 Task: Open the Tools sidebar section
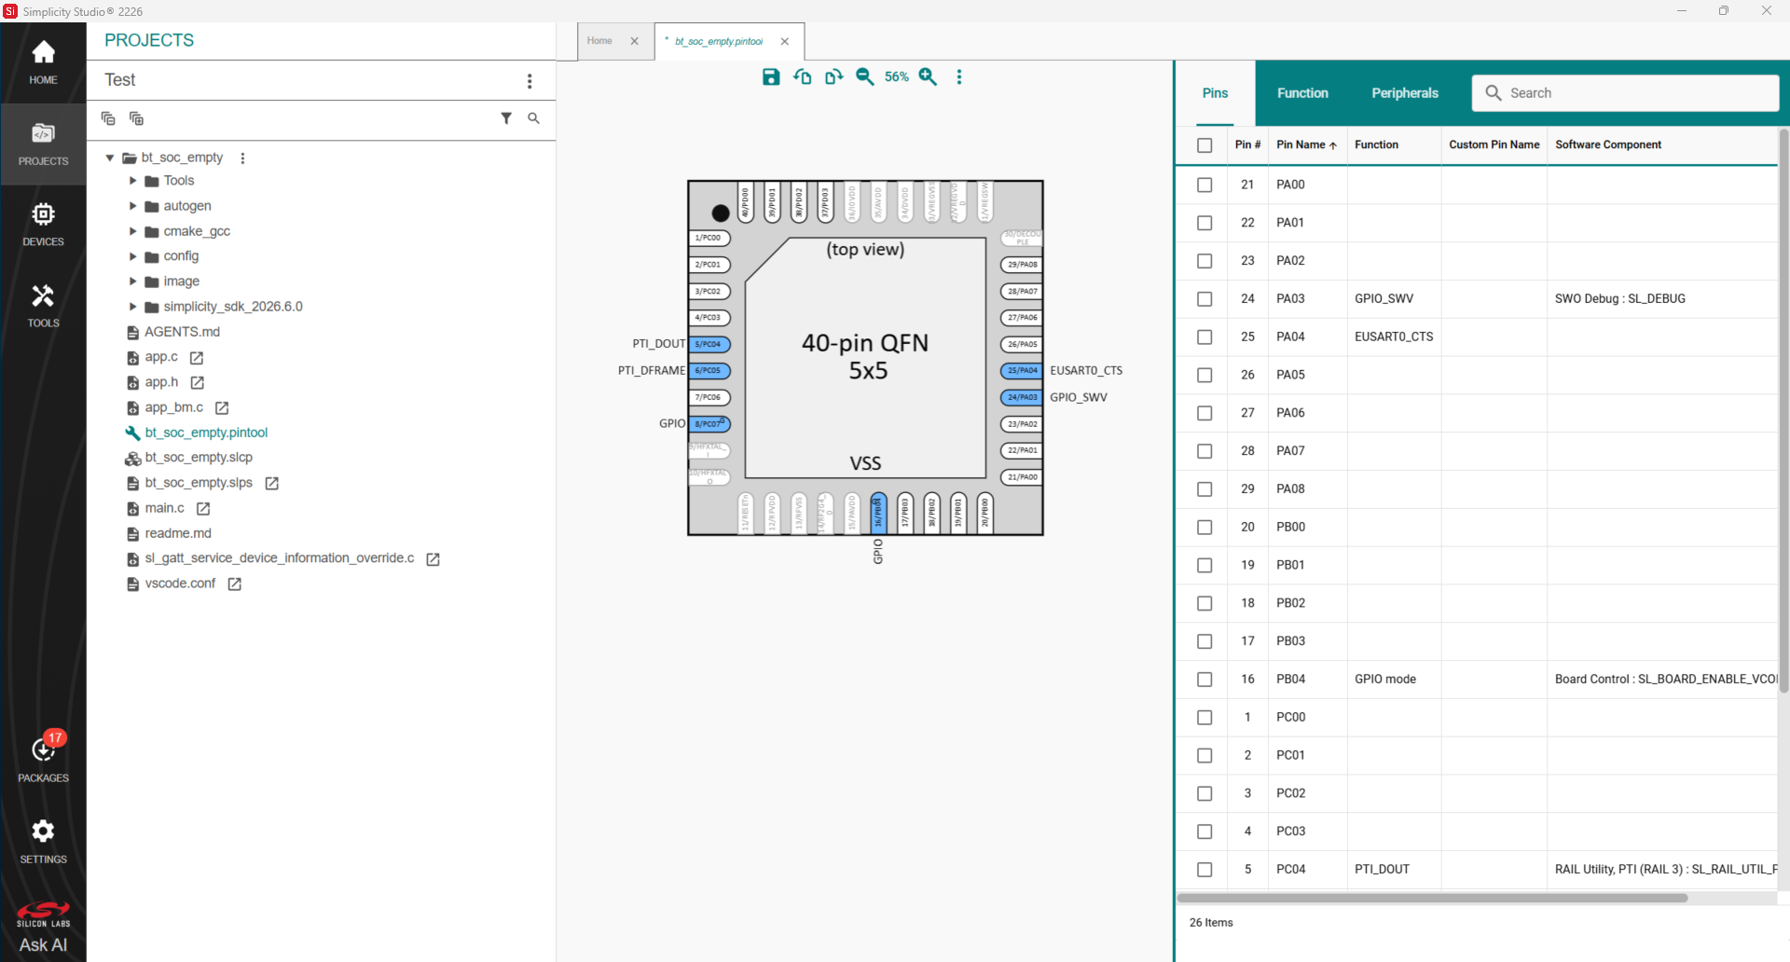(x=43, y=306)
